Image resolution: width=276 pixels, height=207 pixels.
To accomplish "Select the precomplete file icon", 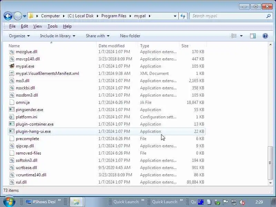I will (x=12, y=139).
